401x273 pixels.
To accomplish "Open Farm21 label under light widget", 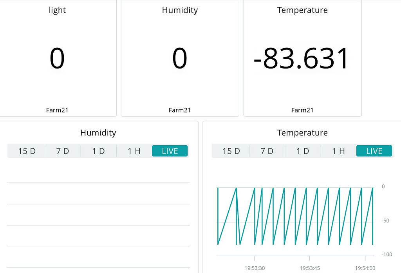I will tap(57, 110).
